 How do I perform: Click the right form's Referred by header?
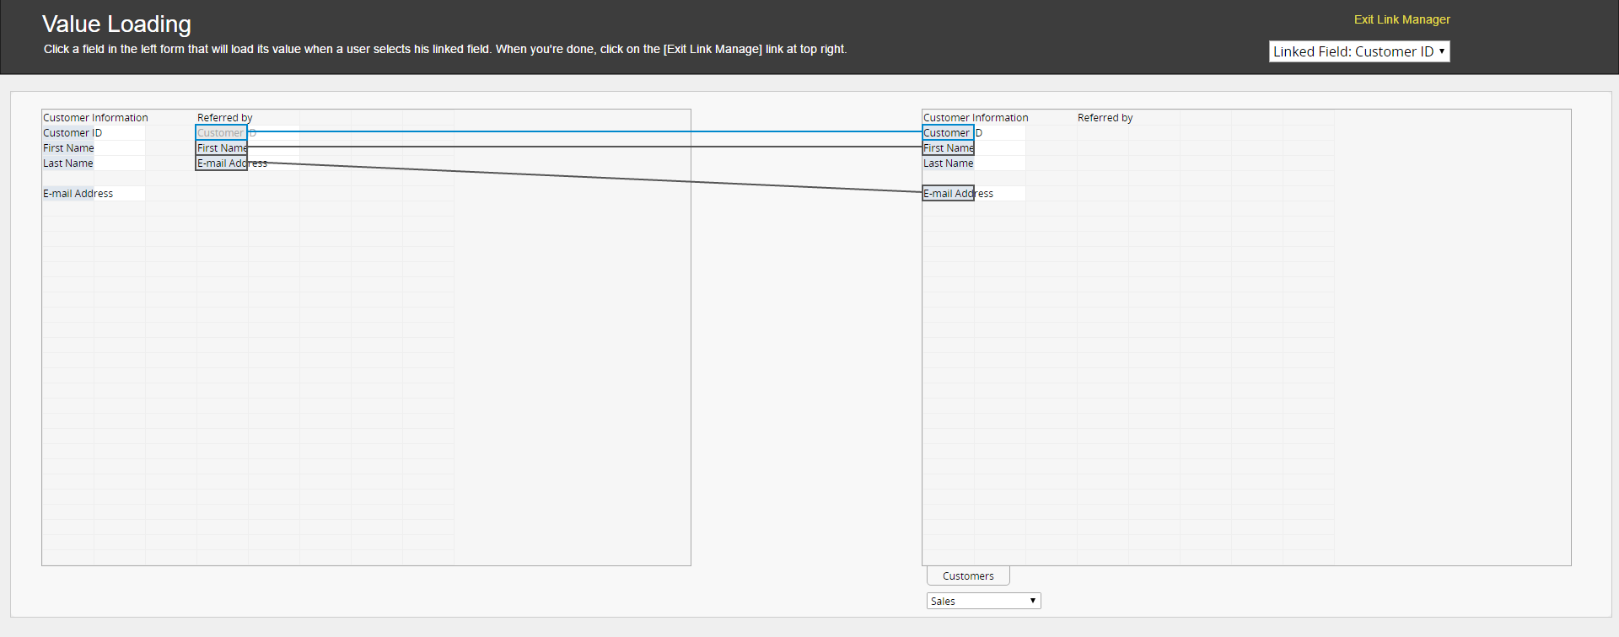[1105, 118]
